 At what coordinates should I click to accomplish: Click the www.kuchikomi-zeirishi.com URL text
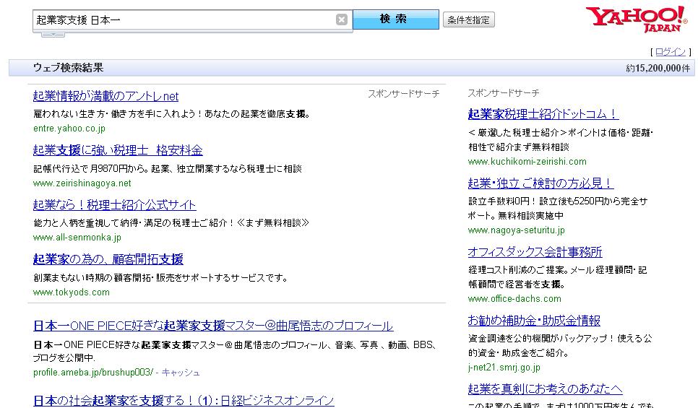[x=527, y=162]
